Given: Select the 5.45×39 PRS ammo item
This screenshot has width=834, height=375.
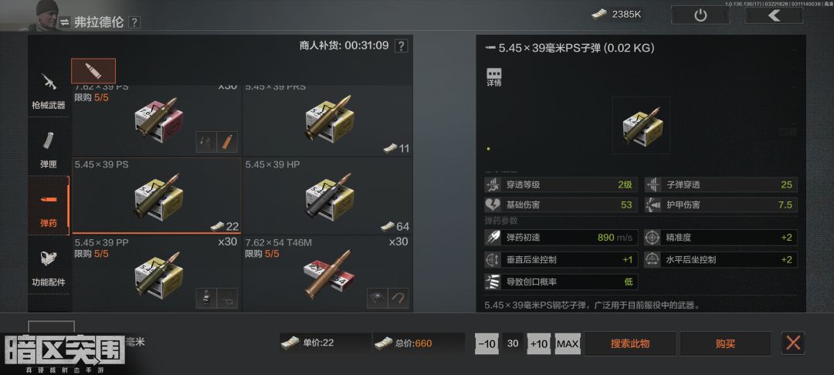Looking at the screenshot, I should pos(327,120).
